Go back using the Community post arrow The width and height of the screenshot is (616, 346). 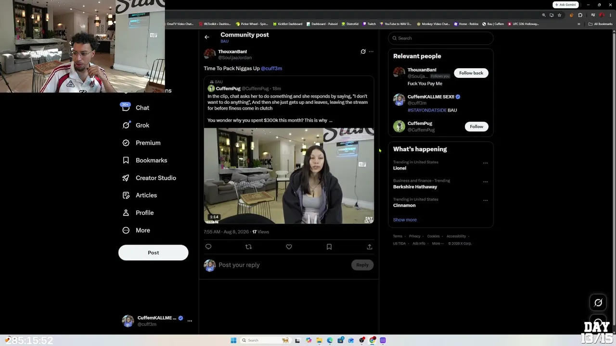(207, 37)
